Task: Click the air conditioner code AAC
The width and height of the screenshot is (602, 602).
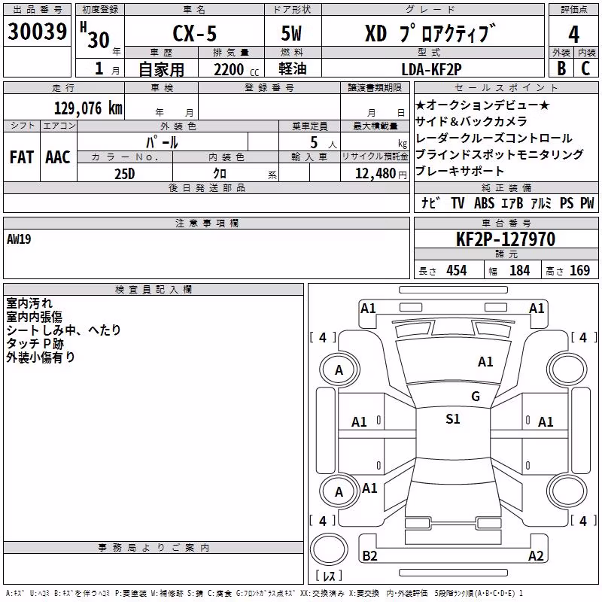Action: pyautogui.click(x=58, y=157)
